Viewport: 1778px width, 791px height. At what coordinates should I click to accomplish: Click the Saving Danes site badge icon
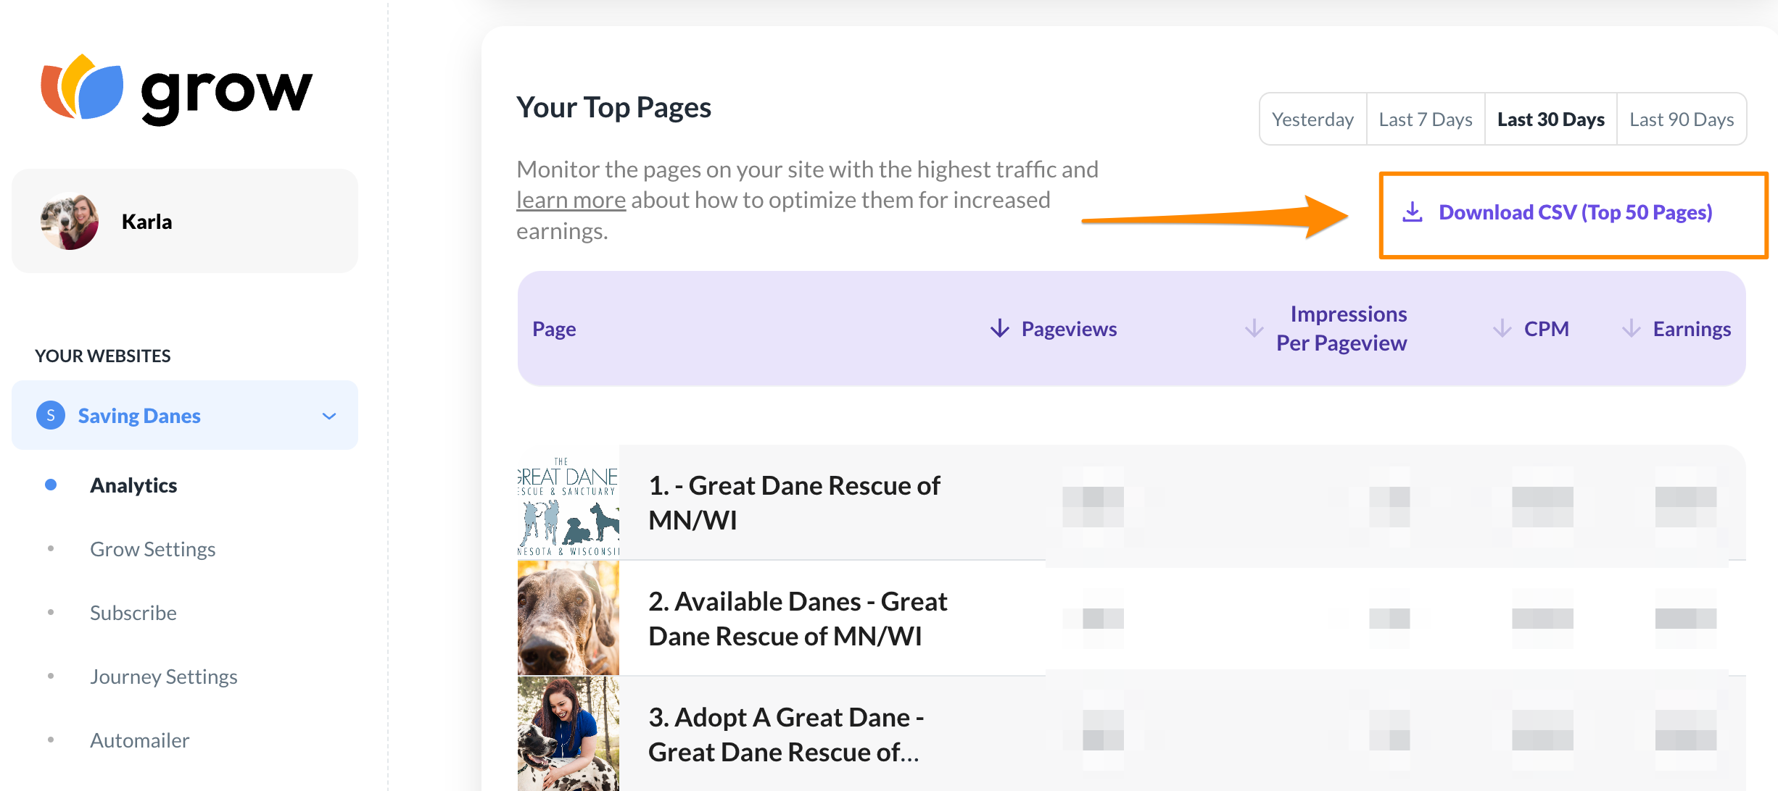tap(51, 415)
